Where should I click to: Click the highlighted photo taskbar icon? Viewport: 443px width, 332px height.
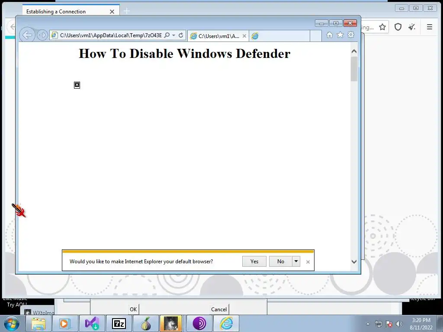171,323
